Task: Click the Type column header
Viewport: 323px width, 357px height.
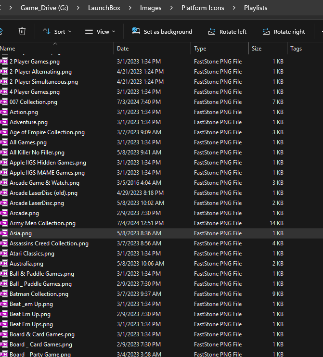Action: click(200, 49)
